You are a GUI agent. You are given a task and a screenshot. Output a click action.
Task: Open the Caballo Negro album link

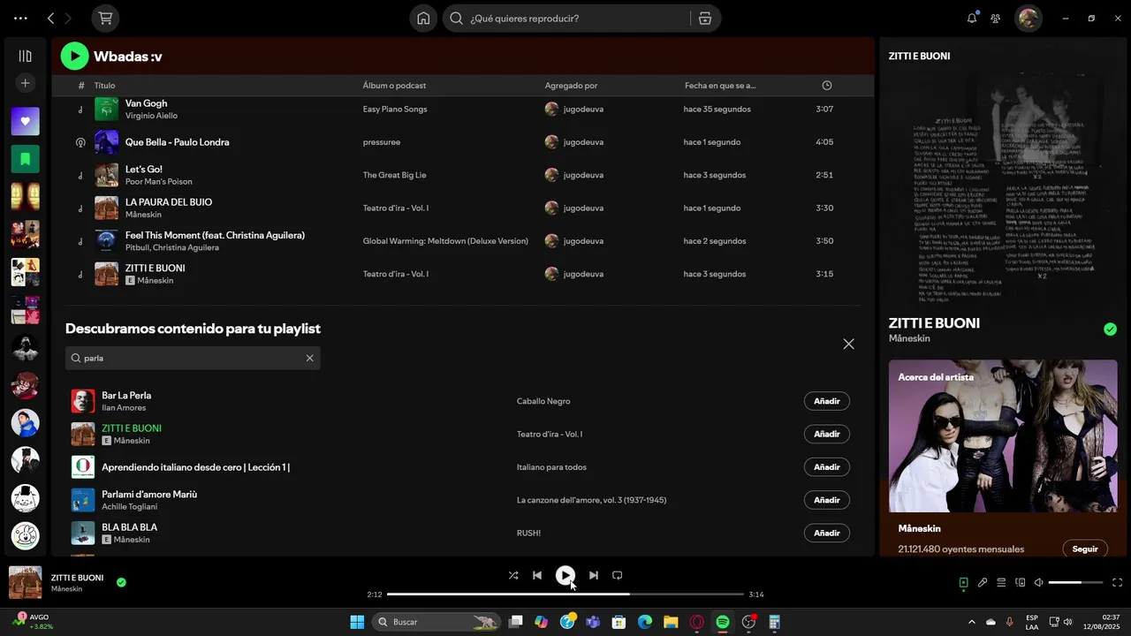tap(543, 401)
